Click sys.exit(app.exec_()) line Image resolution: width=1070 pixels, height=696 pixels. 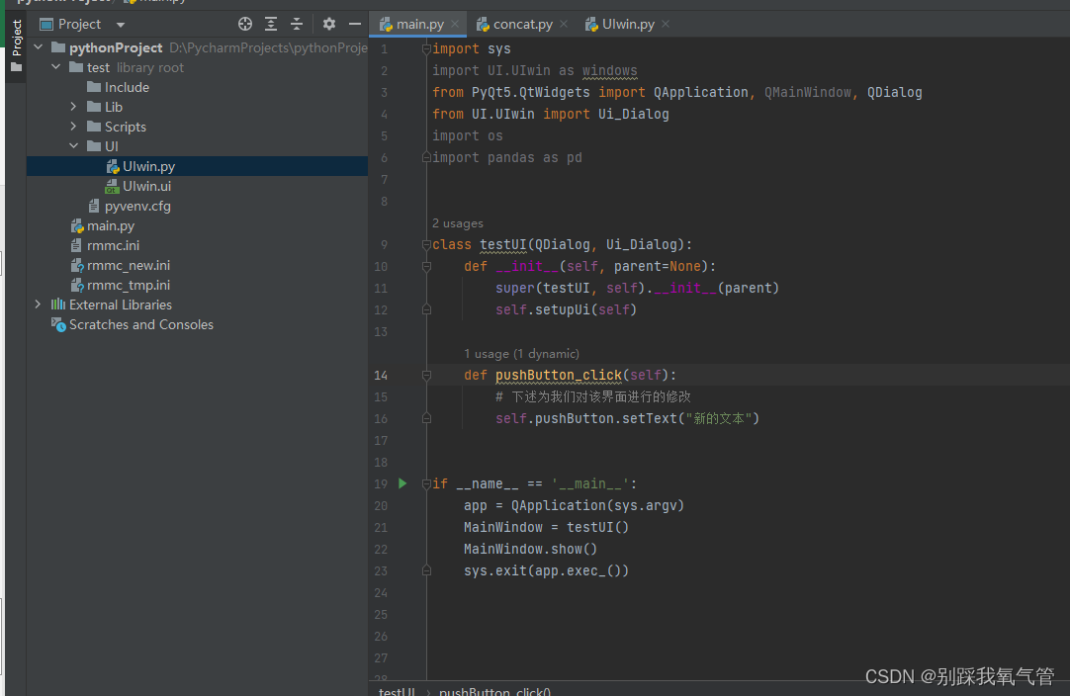point(546,570)
